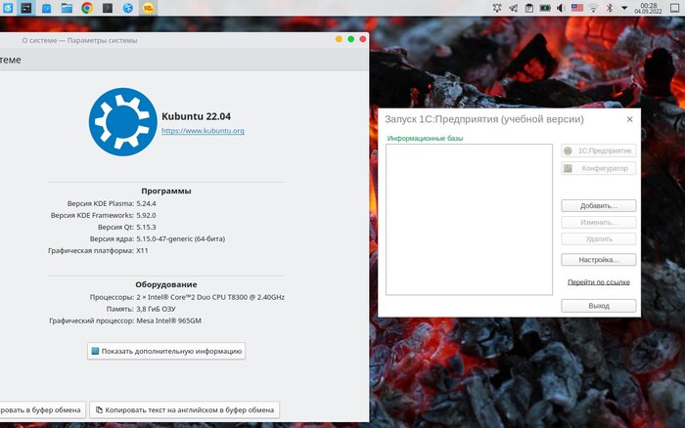
Task: Select the Qt version 5.15.3
Action: coord(146,227)
